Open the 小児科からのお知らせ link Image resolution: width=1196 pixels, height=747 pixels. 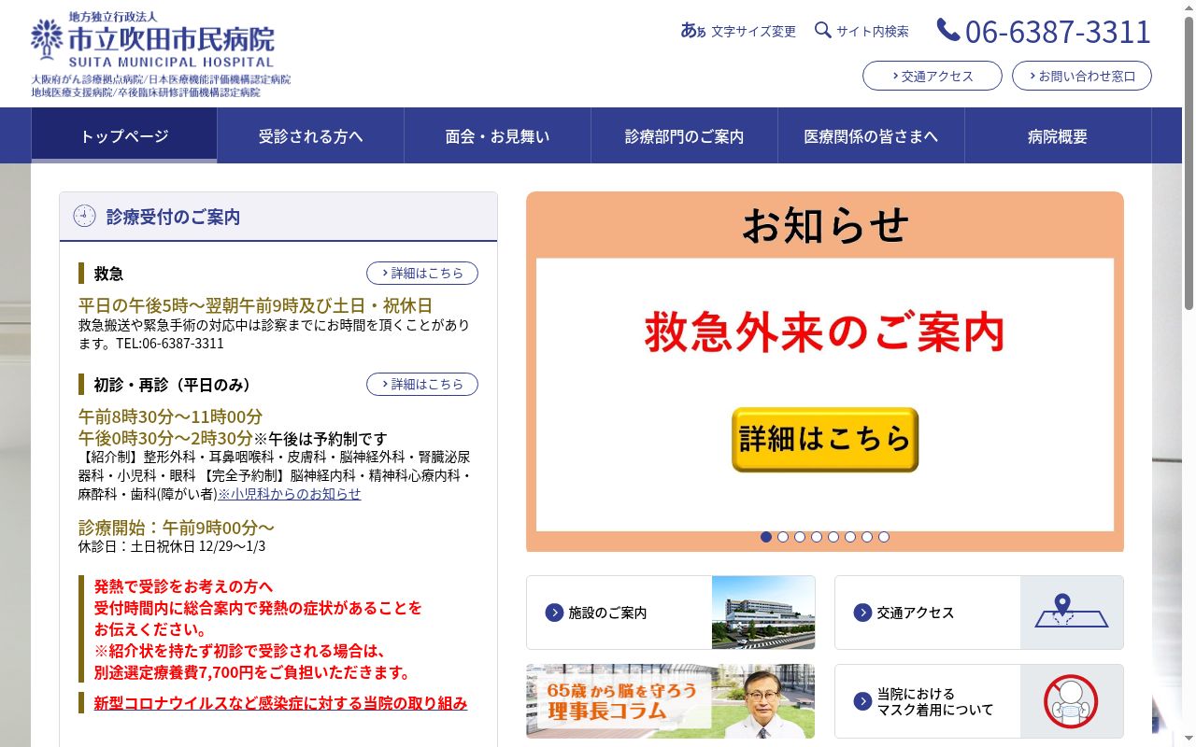(289, 493)
